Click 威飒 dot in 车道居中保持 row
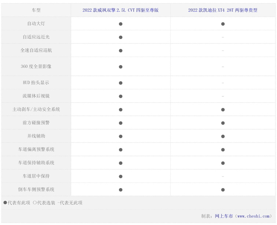Image resolution: width=277 pixels, height=225 pixels. (x=120, y=177)
